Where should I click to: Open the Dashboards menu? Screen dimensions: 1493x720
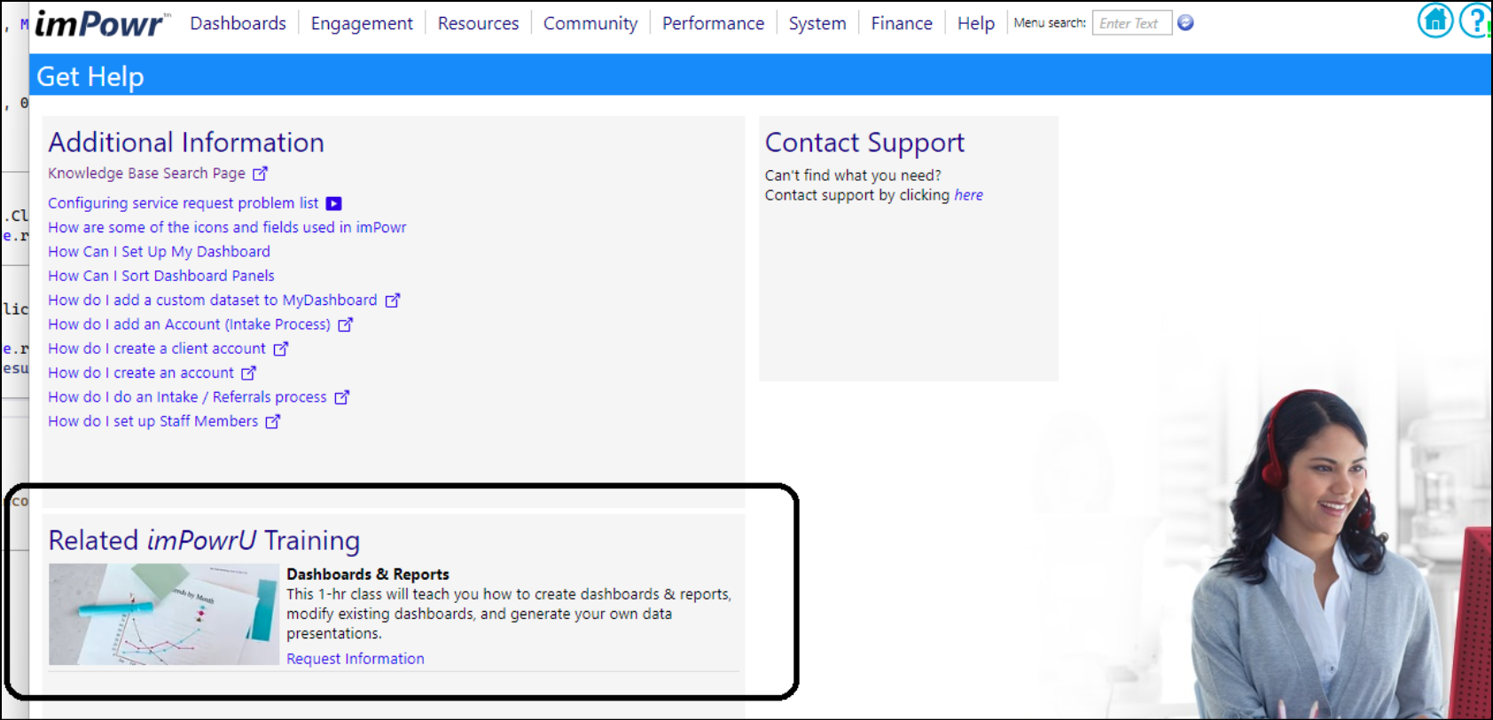coord(238,23)
